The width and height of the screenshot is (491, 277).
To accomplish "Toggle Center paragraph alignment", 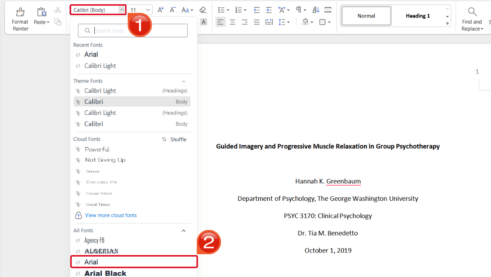I will pos(233,22).
